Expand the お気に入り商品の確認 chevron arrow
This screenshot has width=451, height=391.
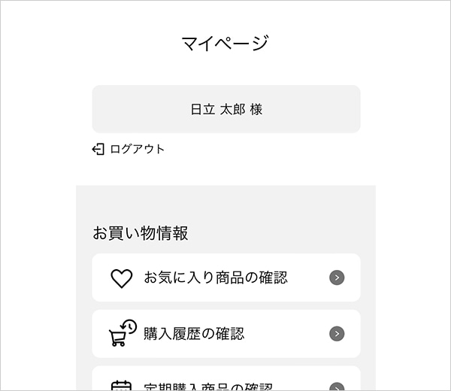click(337, 278)
